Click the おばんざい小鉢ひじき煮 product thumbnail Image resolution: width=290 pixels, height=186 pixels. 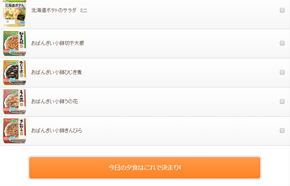(14, 72)
